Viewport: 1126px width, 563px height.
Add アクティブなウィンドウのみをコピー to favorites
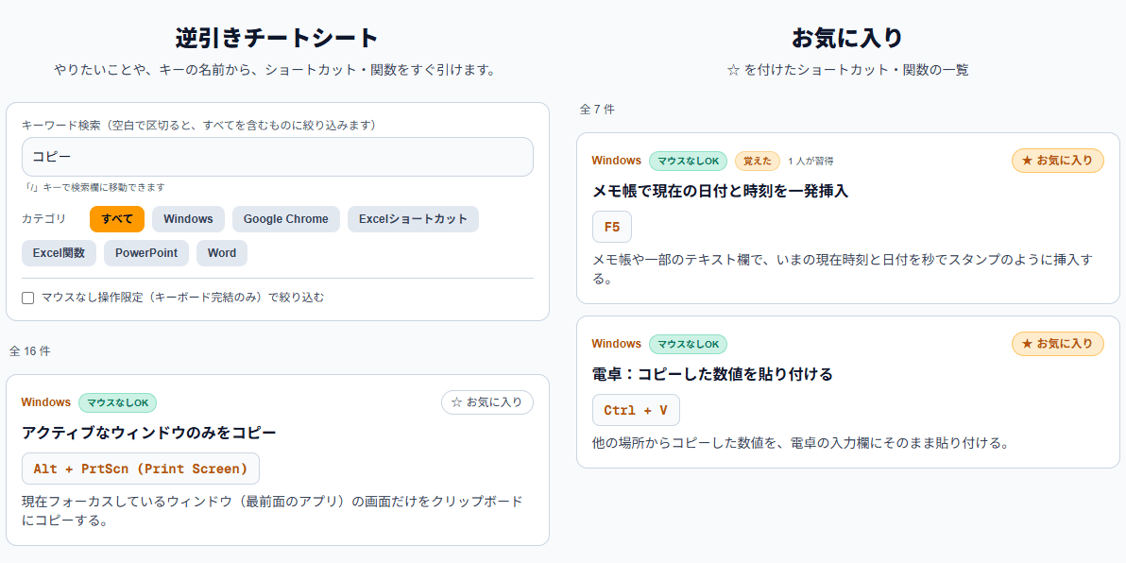[x=486, y=402]
